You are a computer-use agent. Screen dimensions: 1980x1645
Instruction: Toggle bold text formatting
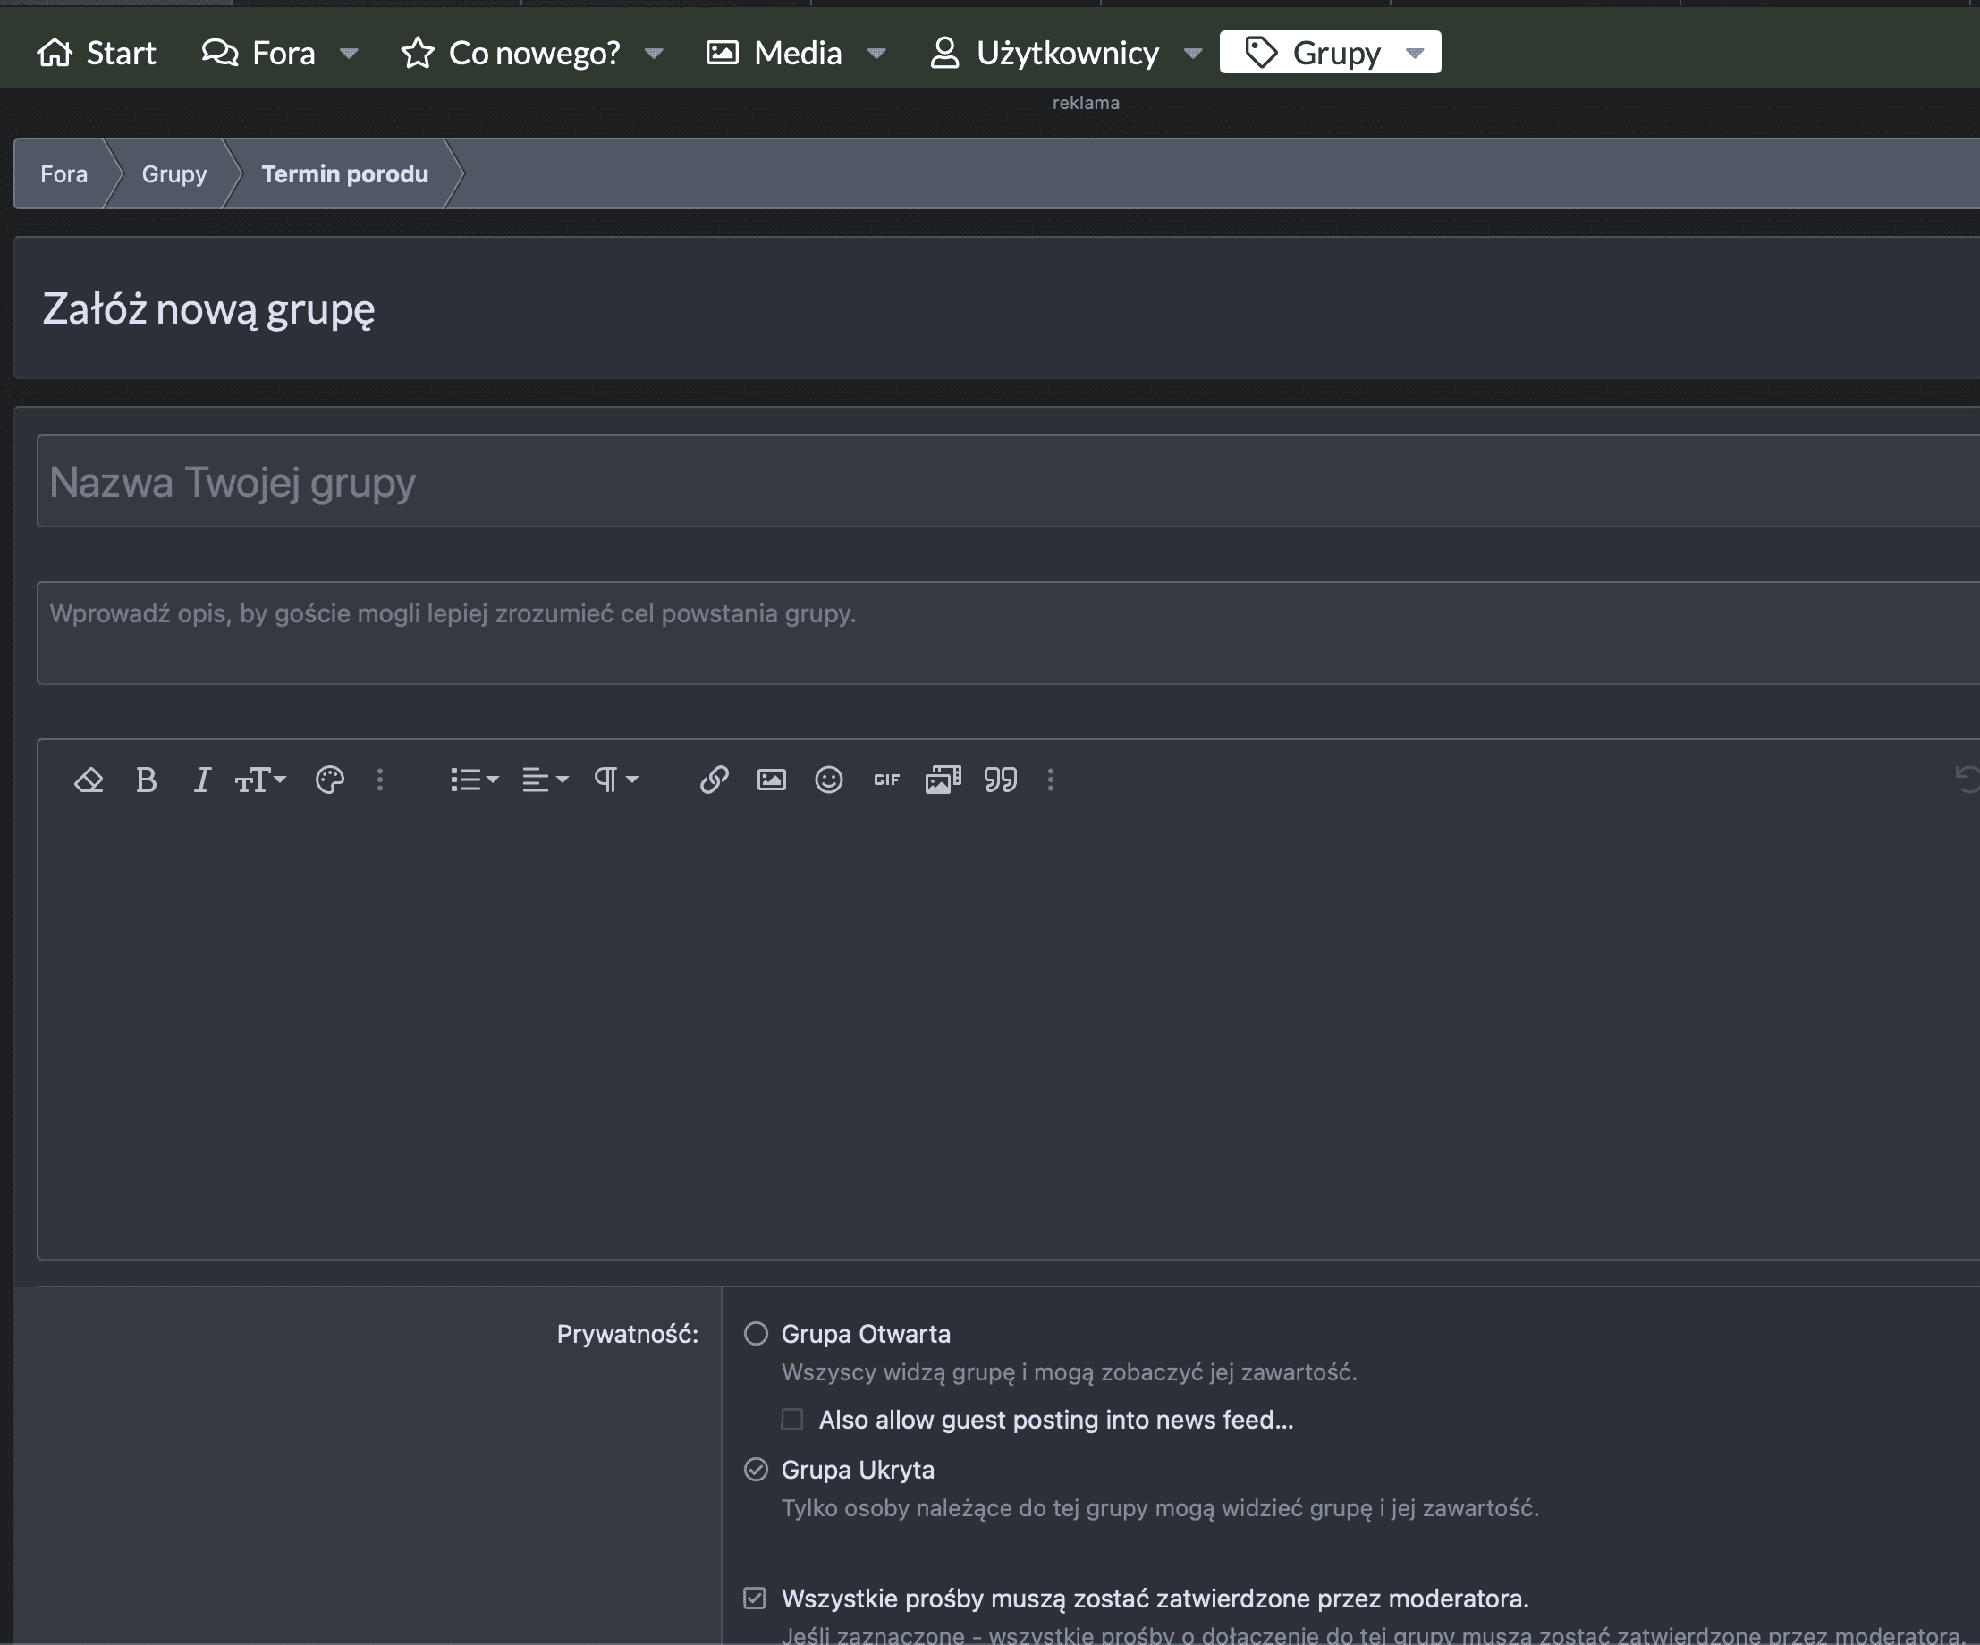pos(145,780)
